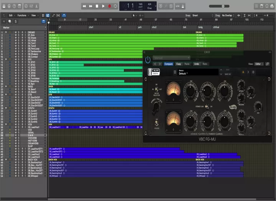Open the Slate preset hamburger menu
The height and width of the screenshot is (201, 276).
pos(175,72)
